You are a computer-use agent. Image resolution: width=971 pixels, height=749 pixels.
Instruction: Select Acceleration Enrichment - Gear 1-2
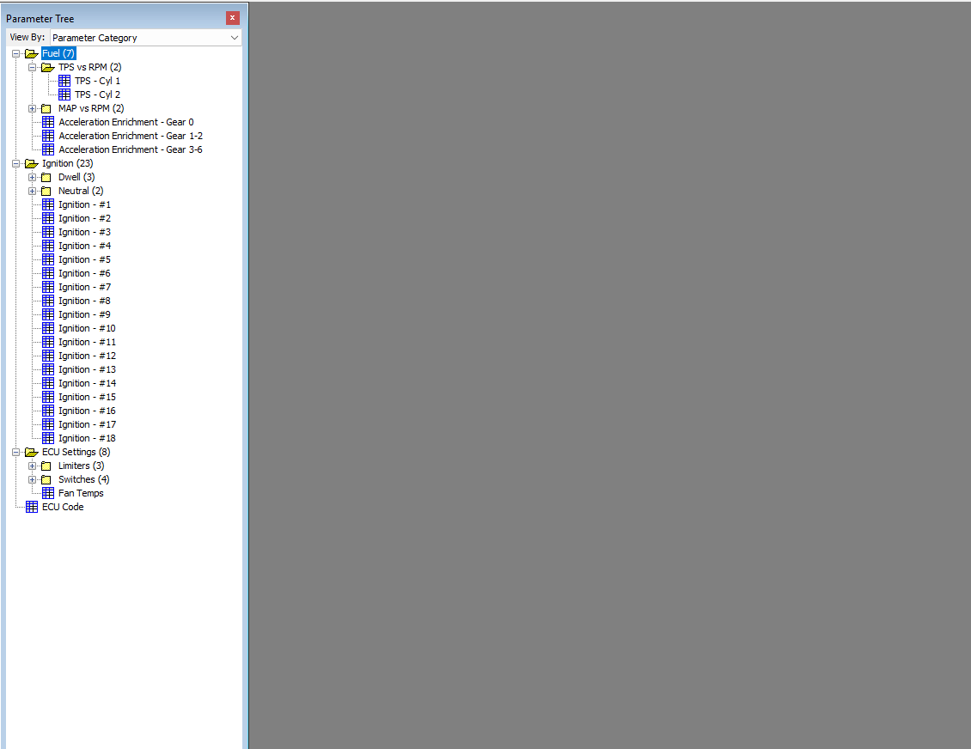coord(131,137)
